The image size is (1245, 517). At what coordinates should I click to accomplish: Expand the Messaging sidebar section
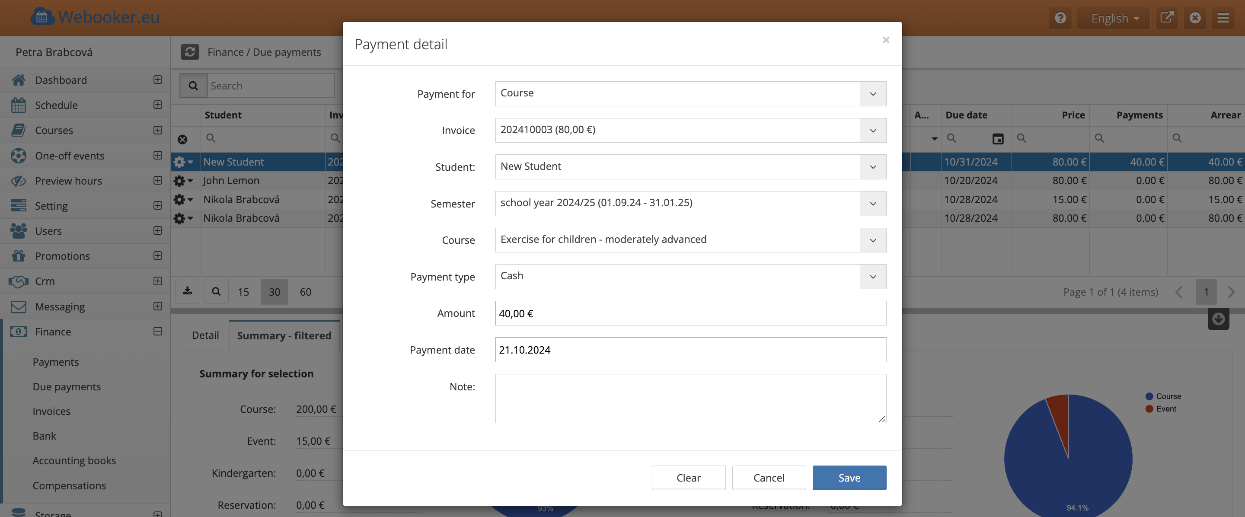[157, 306]
